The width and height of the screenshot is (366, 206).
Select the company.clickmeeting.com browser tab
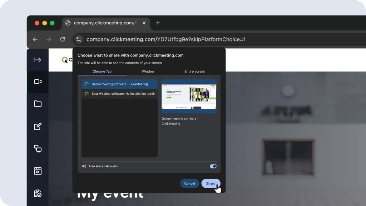106,23
